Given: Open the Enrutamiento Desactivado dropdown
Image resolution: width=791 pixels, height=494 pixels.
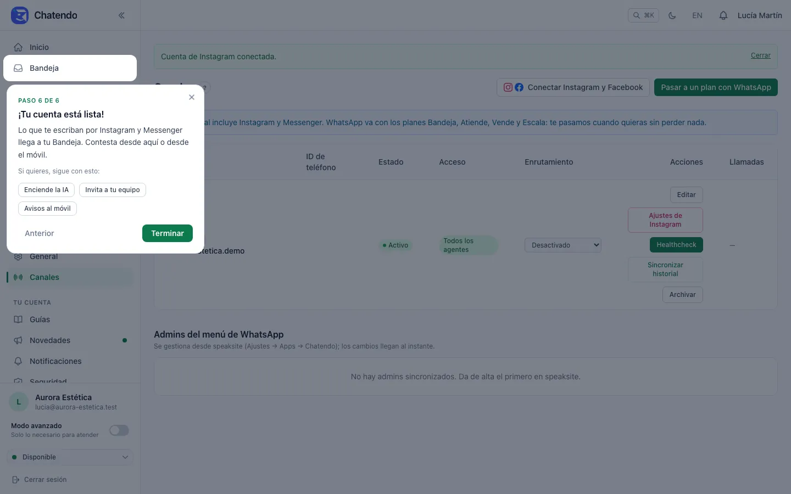Looking at the screenshot, I should (x=563, y=245).
